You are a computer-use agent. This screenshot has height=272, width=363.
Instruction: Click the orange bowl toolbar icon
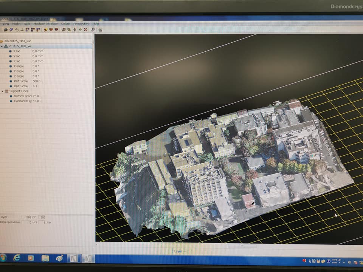tap(51, 29)
